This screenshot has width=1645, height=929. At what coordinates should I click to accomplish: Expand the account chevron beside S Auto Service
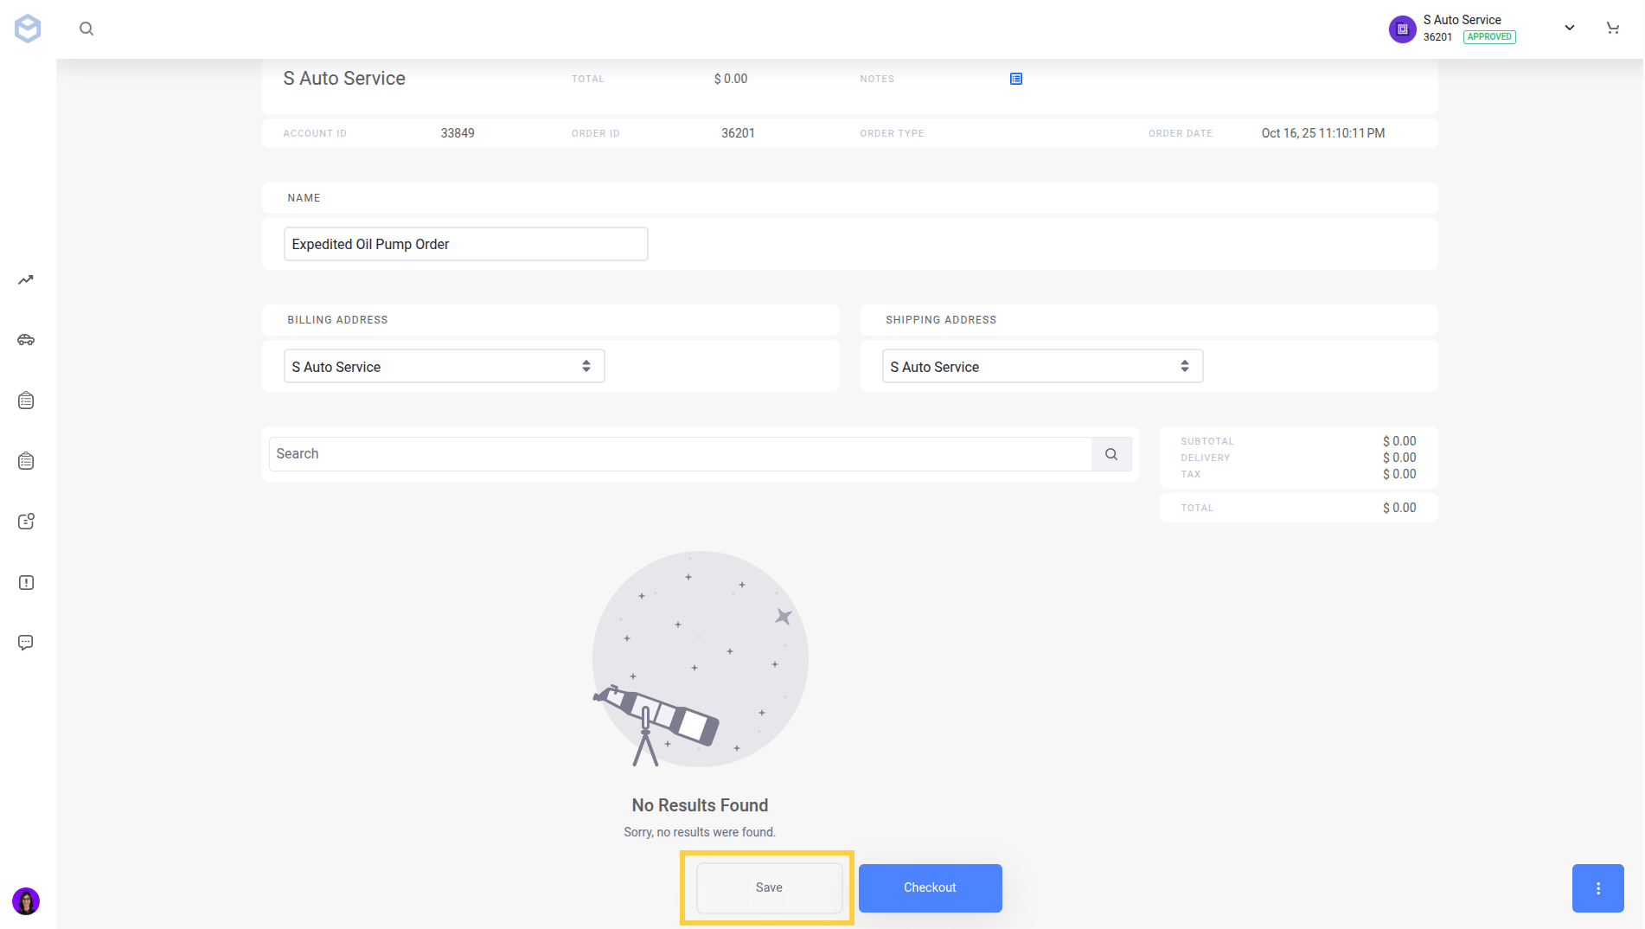(x=1568, y=28)
